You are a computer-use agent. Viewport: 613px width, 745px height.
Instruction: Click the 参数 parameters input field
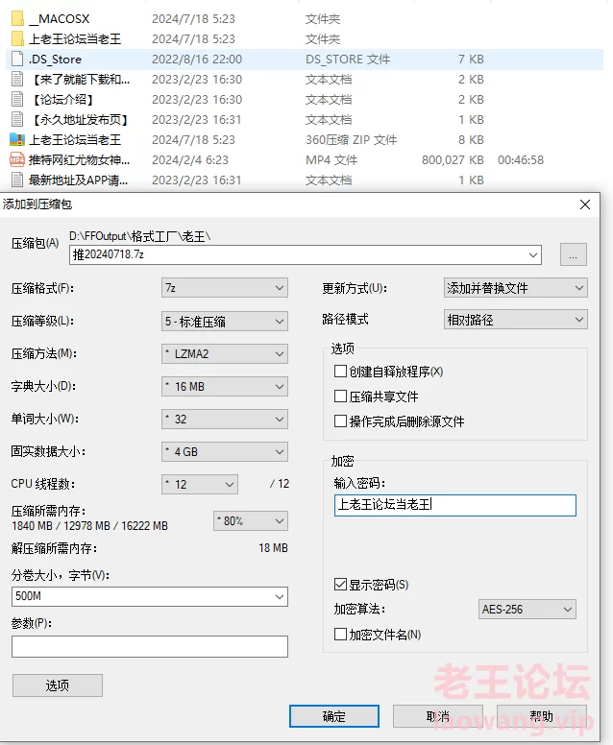pos(150,647)
